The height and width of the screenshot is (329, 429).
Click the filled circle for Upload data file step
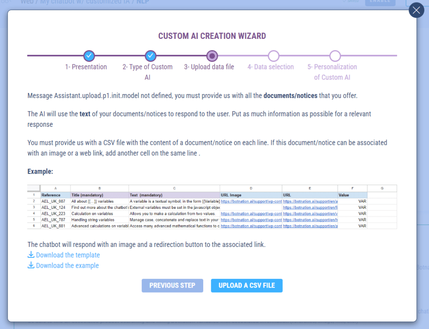coord(212,56)
